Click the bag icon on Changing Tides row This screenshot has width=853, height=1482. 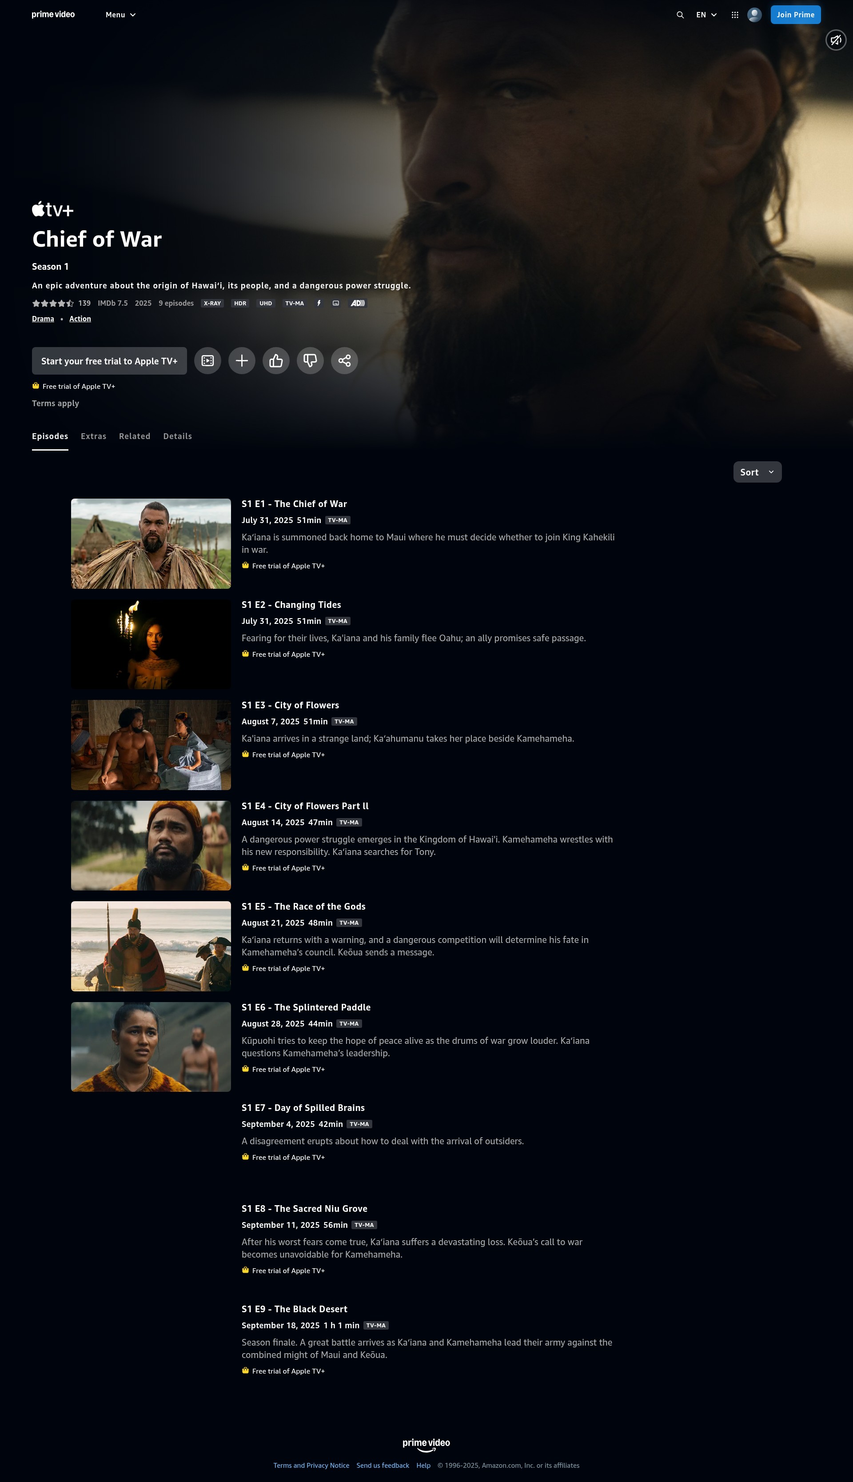pos(246,654)
